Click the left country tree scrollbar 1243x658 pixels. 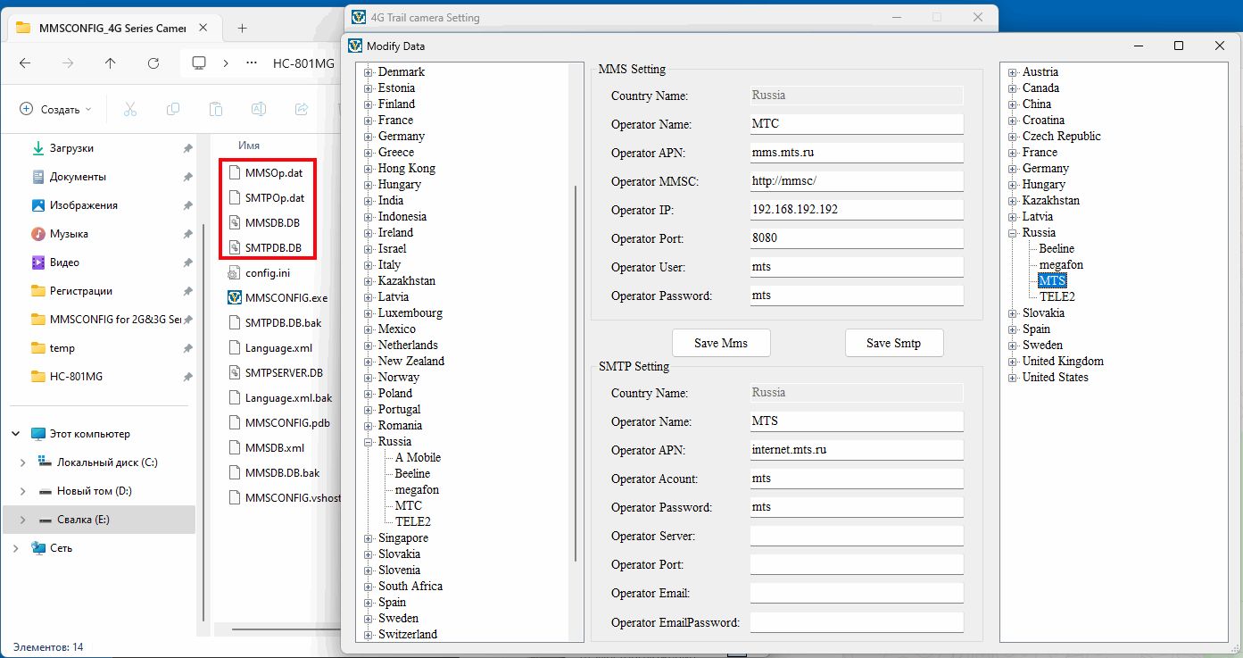click(x=576, y=357)
